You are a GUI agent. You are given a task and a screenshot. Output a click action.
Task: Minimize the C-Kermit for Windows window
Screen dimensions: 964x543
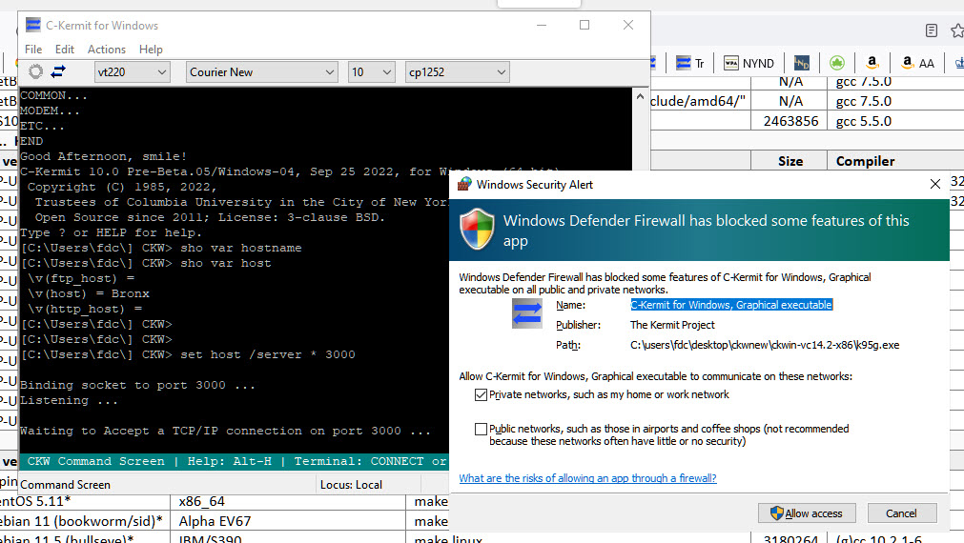[x=542, y=25]
